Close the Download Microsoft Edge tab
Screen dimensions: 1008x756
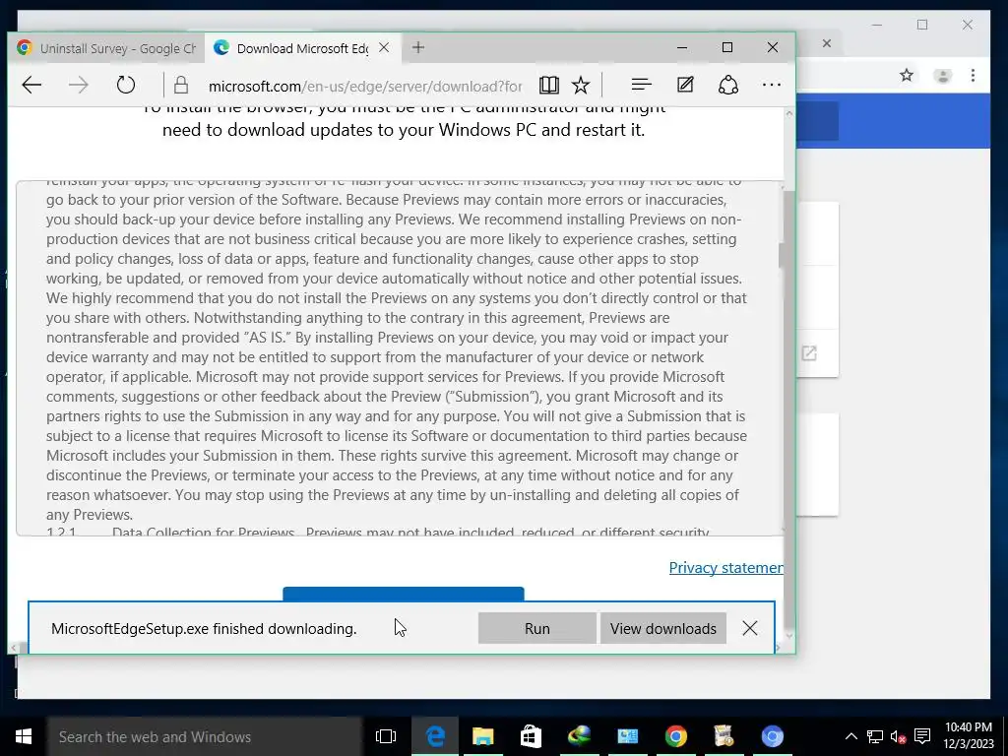pyautogui.click(x=384, y=47)
